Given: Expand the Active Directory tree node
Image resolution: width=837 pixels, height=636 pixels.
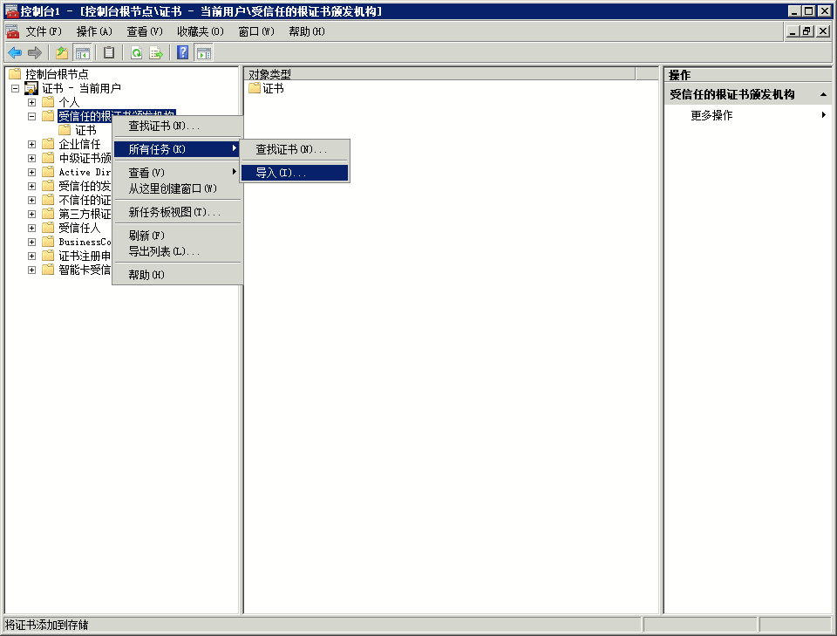Looking at the screenshot, I should tap(31, 172).
